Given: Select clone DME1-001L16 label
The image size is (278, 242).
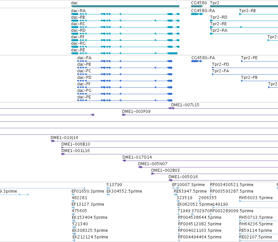Looking at the screenshot, I should coord(75,151).
